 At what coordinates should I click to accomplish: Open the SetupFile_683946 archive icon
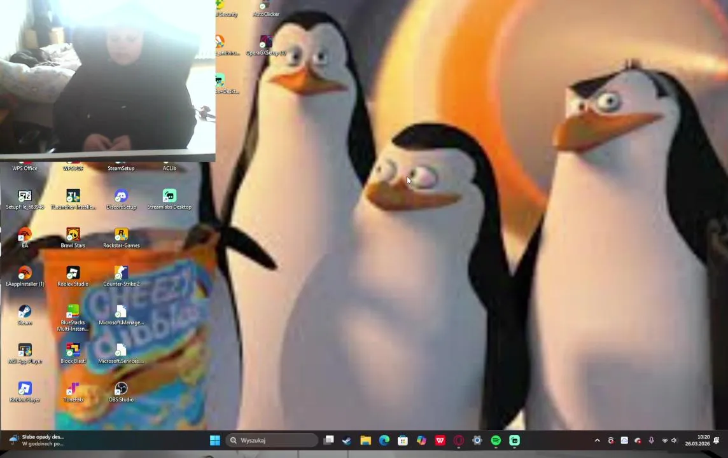(x=25, y=197)
